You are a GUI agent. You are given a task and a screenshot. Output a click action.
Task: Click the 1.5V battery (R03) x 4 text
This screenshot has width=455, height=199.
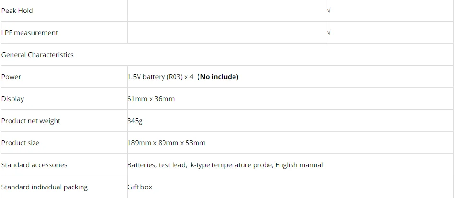point(160,77)
